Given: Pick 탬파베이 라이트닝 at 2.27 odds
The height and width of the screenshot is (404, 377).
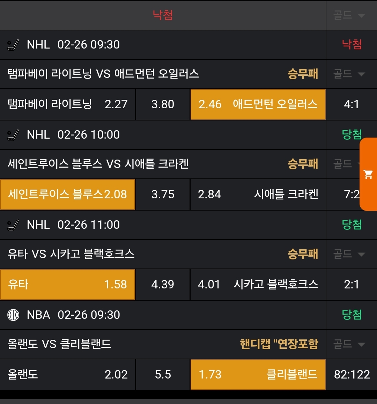Looking at the screenshot, I should pos(67,104).
